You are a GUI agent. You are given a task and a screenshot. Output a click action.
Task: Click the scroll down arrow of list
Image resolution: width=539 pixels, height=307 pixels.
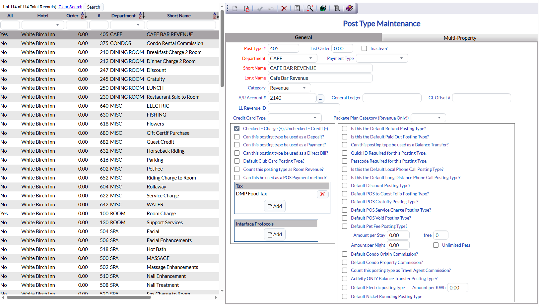[222, 291]
